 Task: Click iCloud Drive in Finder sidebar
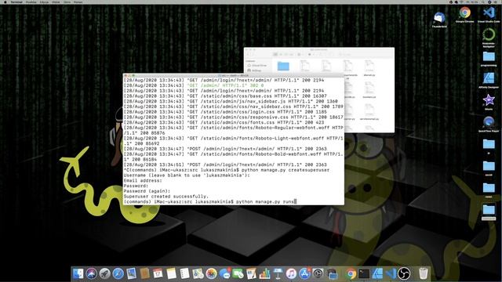tap(257, 65)
